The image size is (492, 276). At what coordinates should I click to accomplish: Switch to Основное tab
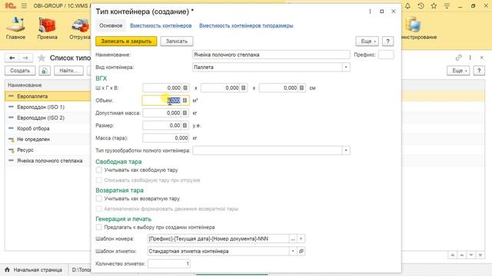click(111, 25)
